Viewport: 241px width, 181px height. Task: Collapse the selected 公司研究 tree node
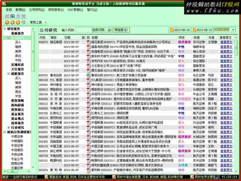coord(8,38)
